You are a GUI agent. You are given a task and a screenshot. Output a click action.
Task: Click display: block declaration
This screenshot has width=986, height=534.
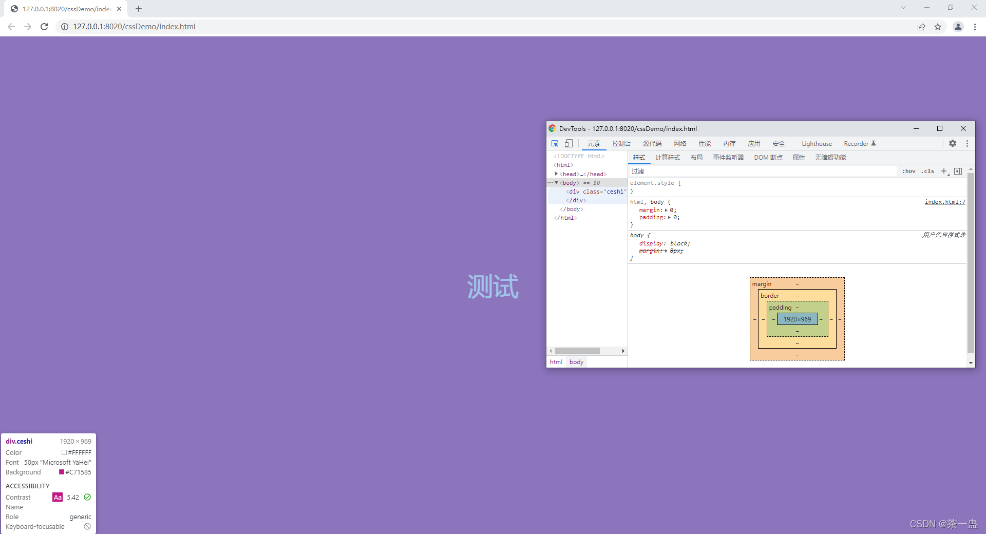[665, 244]
